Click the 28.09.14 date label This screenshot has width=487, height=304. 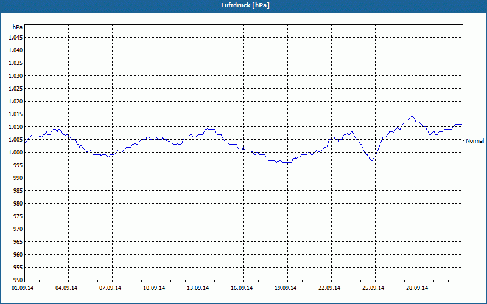(x=417, y=288)
